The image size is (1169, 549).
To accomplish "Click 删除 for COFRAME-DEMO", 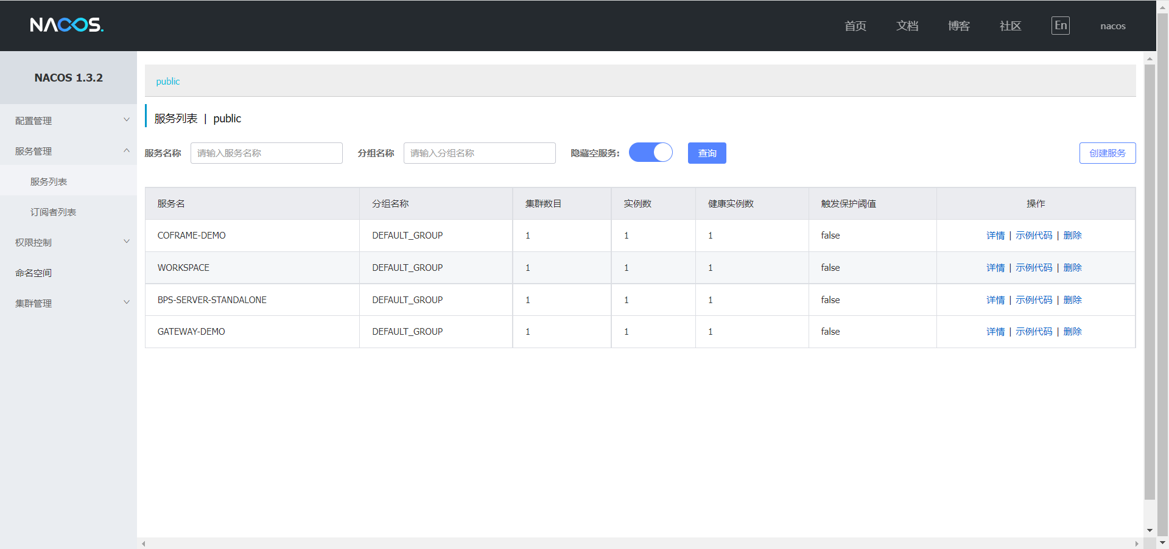I will click(x=1073, y=236).
